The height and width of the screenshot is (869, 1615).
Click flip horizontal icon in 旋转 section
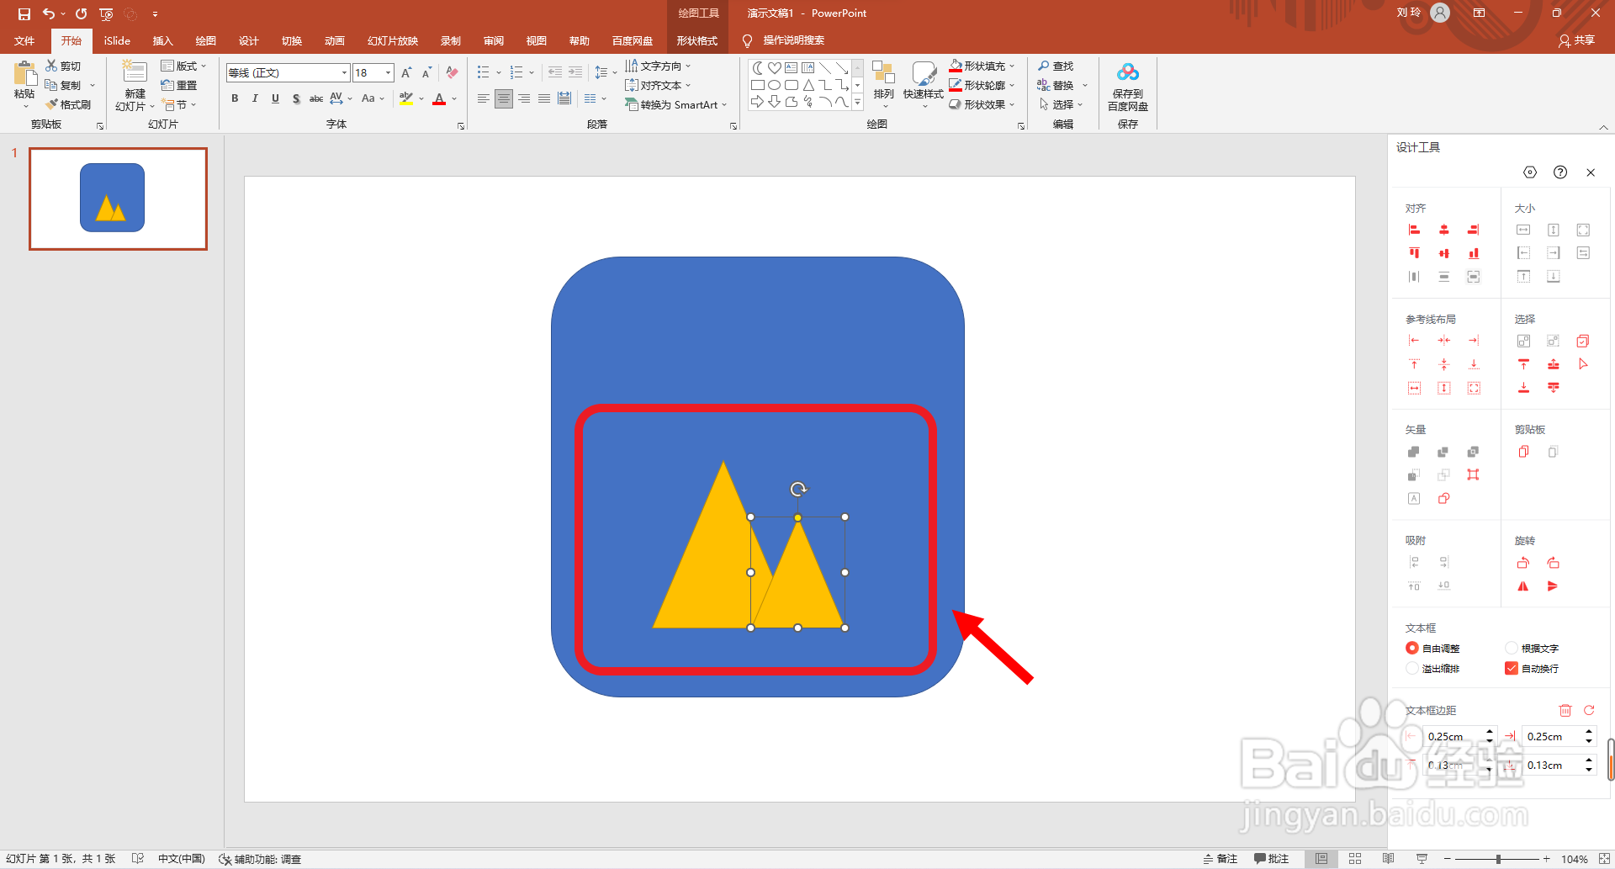tap(1523, 586)
